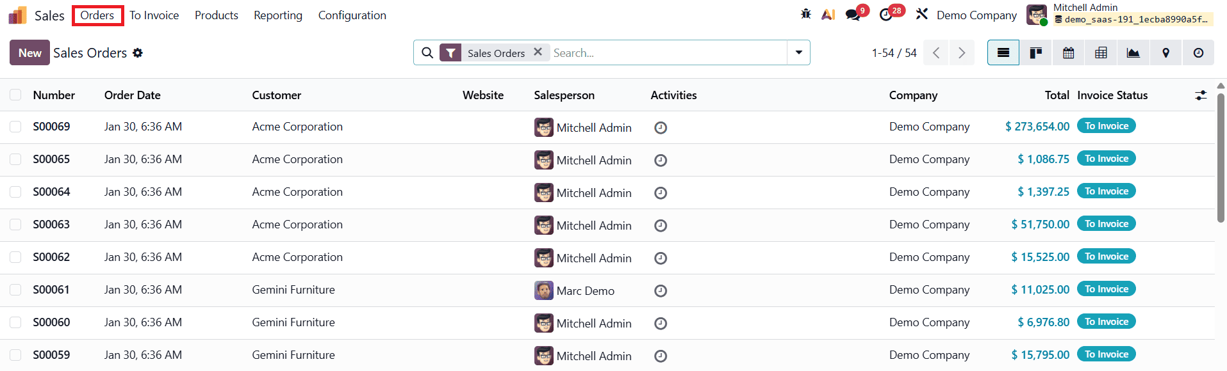The image size is (1227, 371).
Task: Sort by the Customer column header
Action: click(x=277, y=95)
